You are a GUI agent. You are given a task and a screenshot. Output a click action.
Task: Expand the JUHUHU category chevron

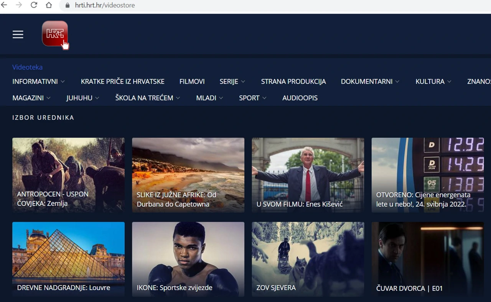point(97,98)
